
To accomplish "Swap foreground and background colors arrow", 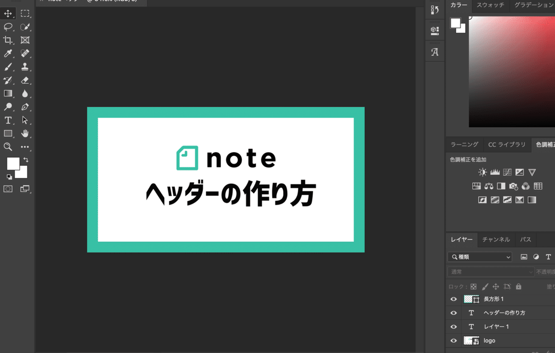I will coord(26,159).
